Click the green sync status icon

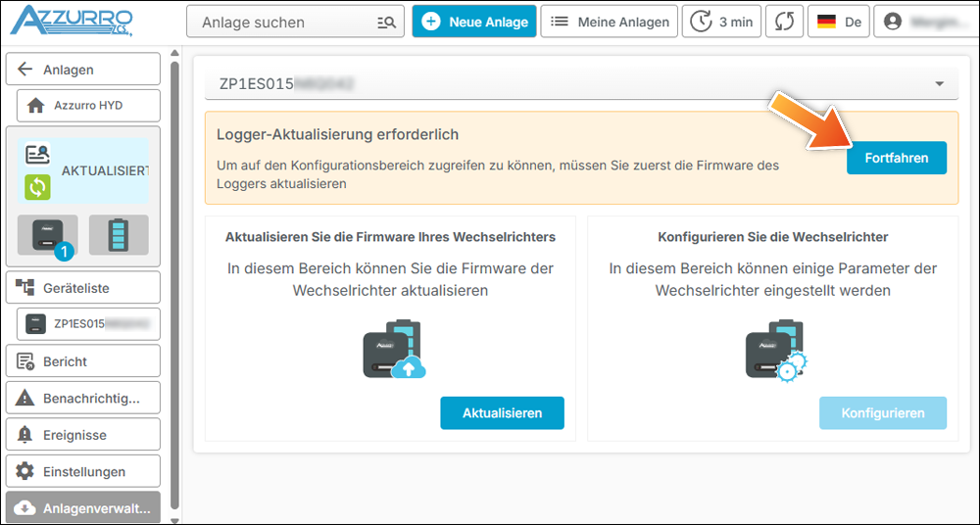pyautogui.click(x=38, y=187)
